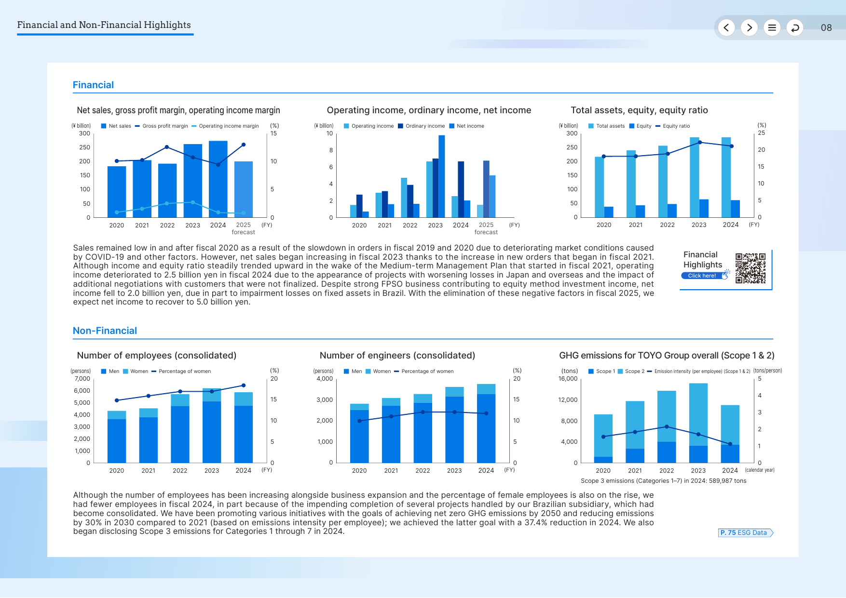Click 'Equity ratio' legend label

pos(676,126)
